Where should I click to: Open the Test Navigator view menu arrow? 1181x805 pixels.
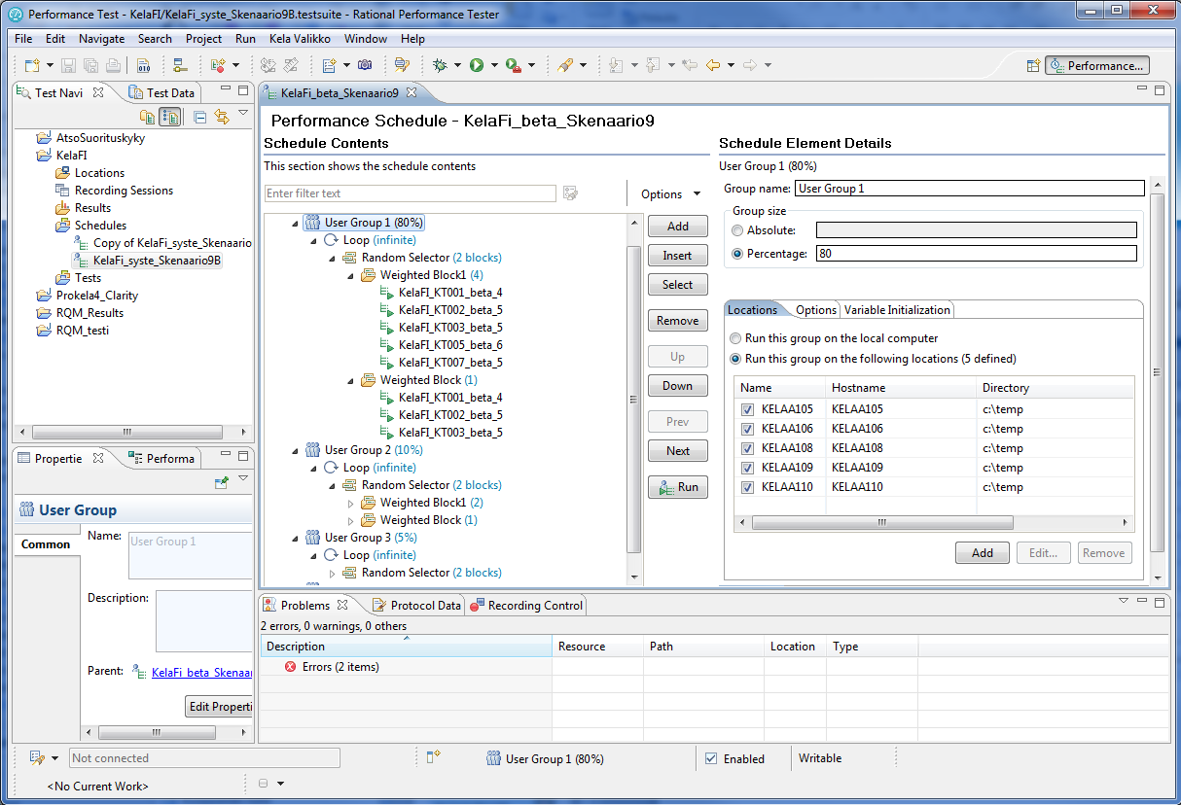click(x=243, y=115)
